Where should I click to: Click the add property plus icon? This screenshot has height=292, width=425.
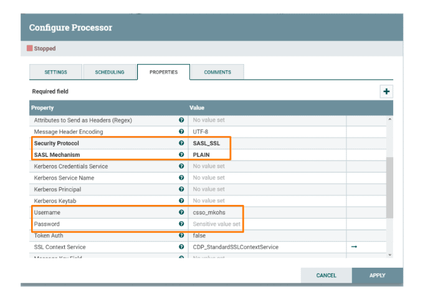point(386,91)
